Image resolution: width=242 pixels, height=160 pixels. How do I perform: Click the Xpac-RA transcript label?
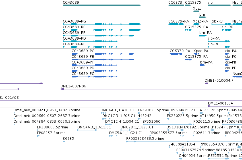[200, 21]
